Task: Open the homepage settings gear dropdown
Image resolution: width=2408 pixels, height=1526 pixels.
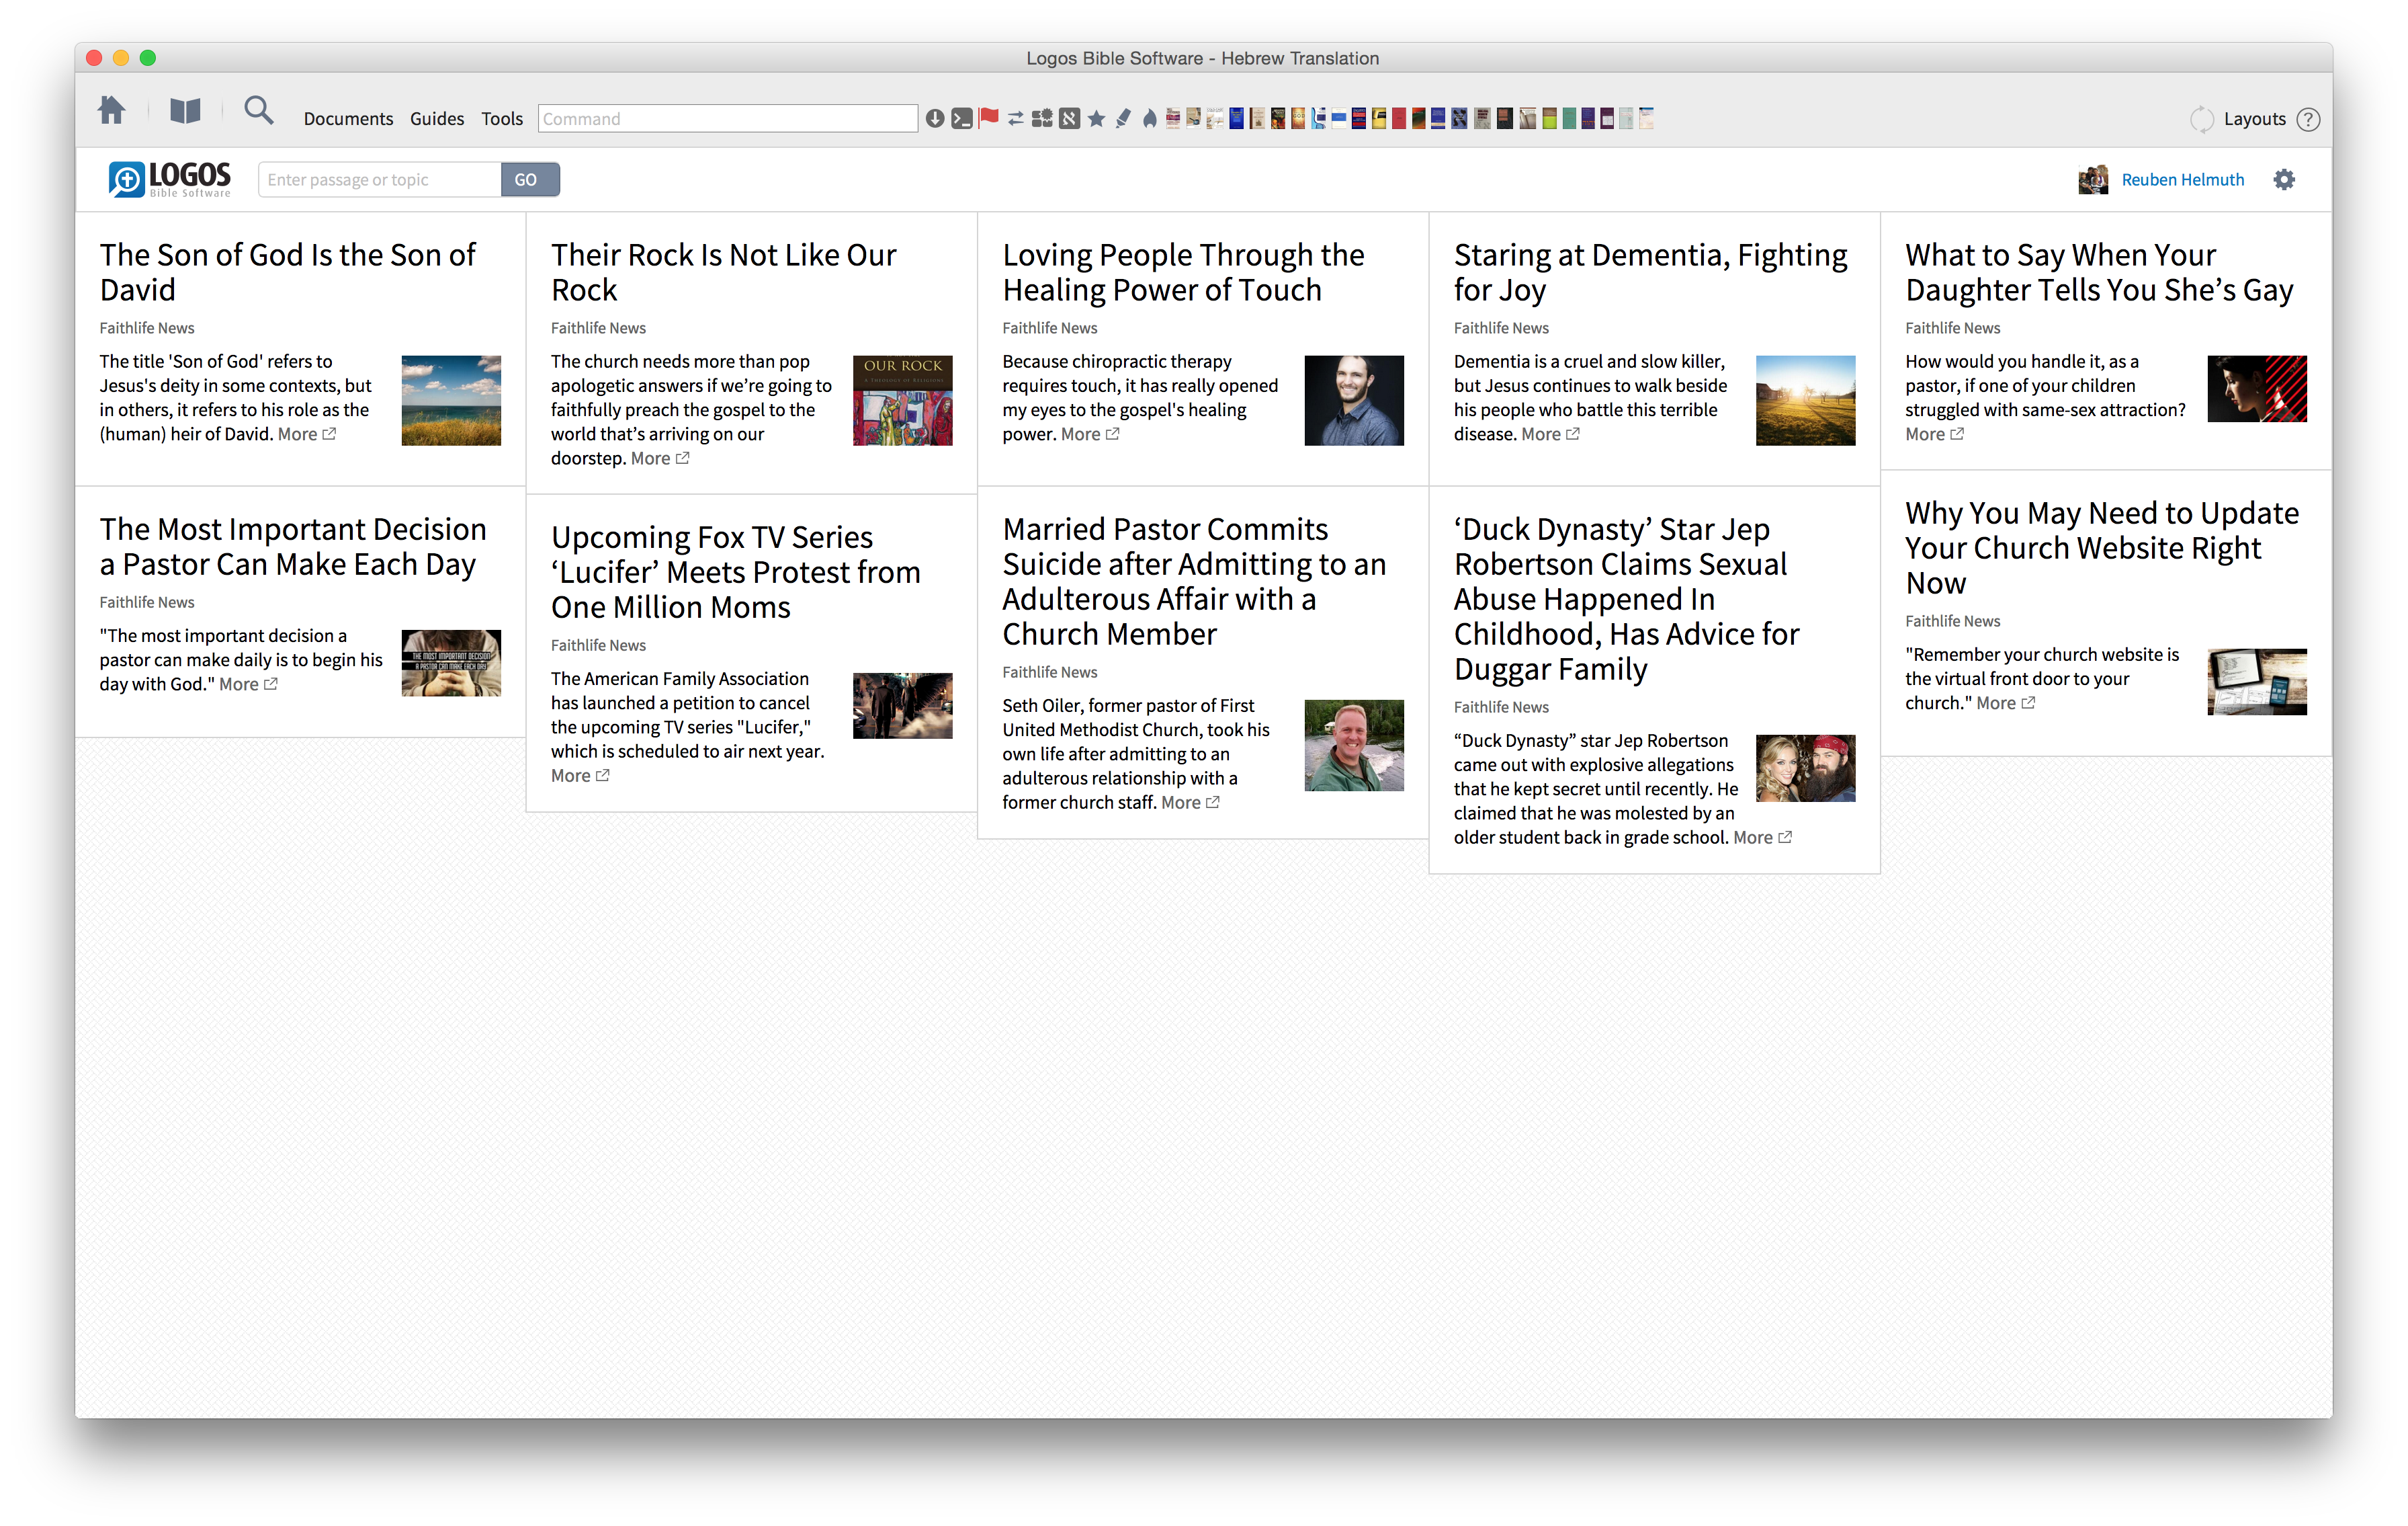Action: click(x=2284, y=180)
